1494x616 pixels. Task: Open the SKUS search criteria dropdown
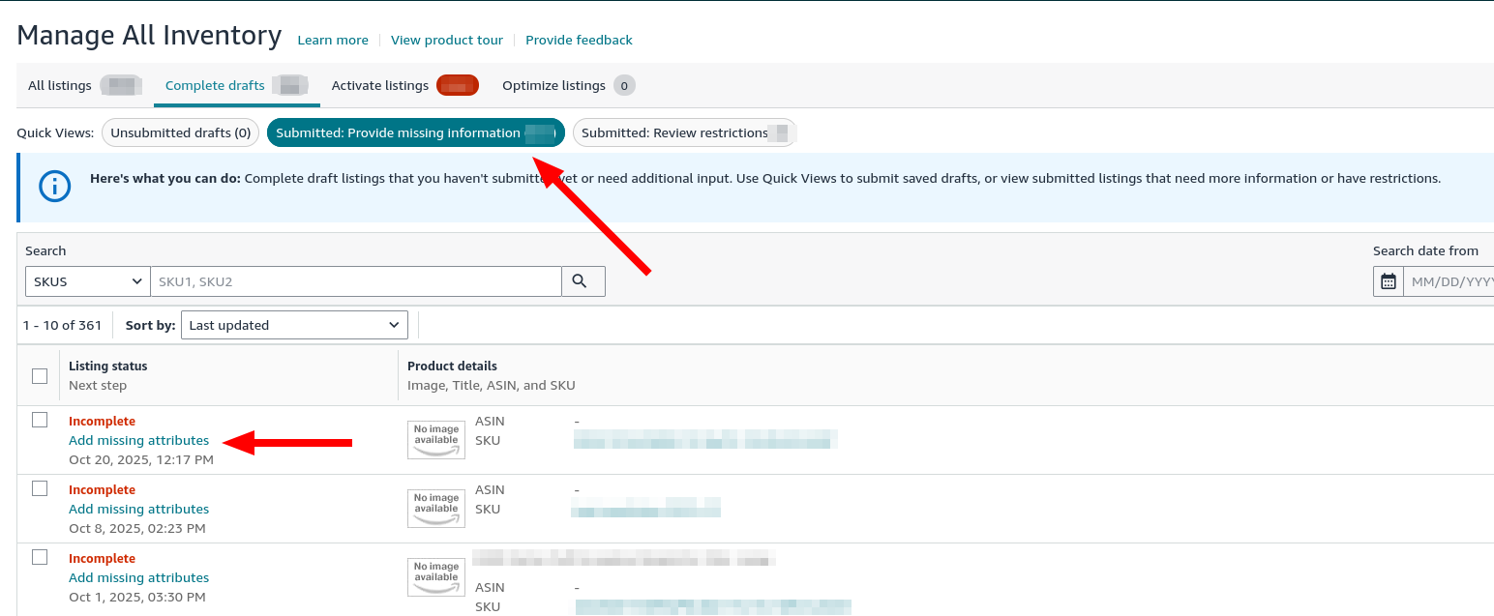click(87, 280)
